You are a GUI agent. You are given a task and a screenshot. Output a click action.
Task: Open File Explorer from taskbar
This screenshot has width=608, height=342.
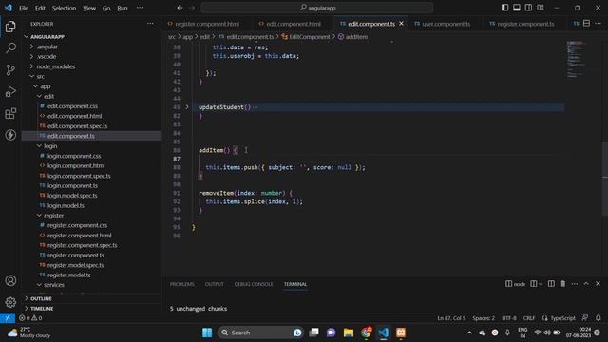[x=349, y=332]
